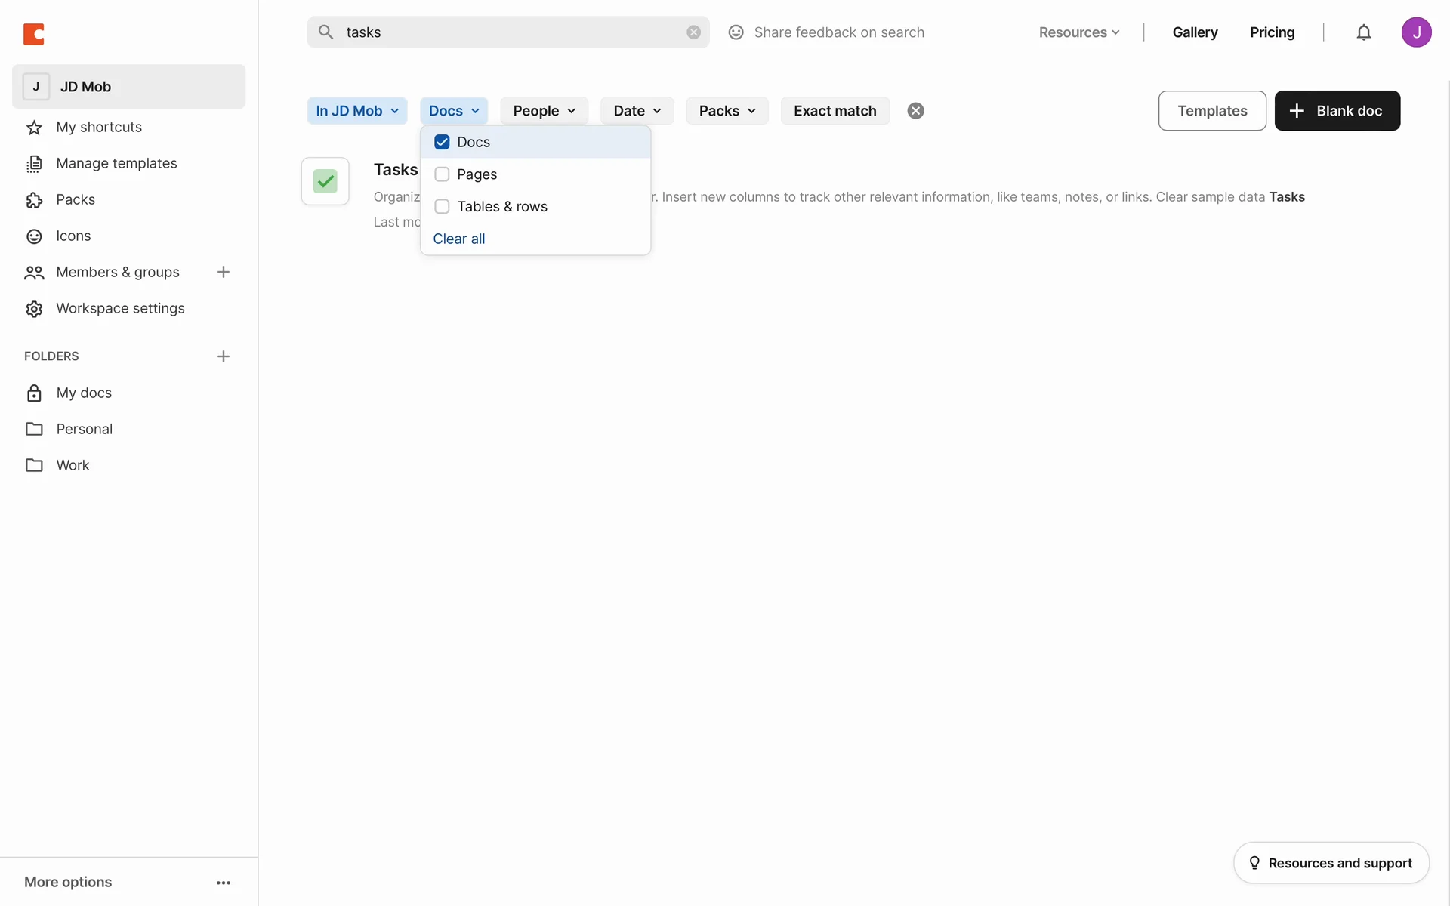This screenshot has height=906, width=1450.
Task: Create a new Blank doc
Action: coord(1337,111)
